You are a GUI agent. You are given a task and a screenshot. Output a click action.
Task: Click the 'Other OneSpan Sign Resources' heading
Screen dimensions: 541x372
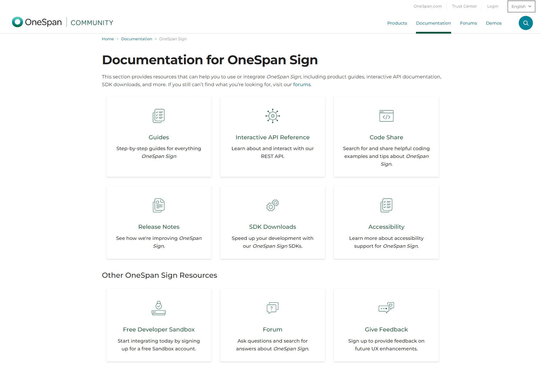pos(159,275)
